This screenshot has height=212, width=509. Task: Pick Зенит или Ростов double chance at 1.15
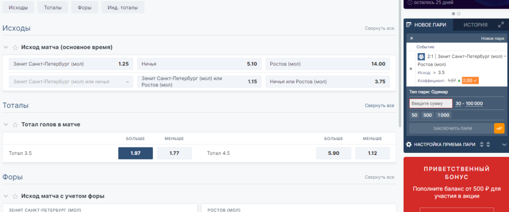199,82
